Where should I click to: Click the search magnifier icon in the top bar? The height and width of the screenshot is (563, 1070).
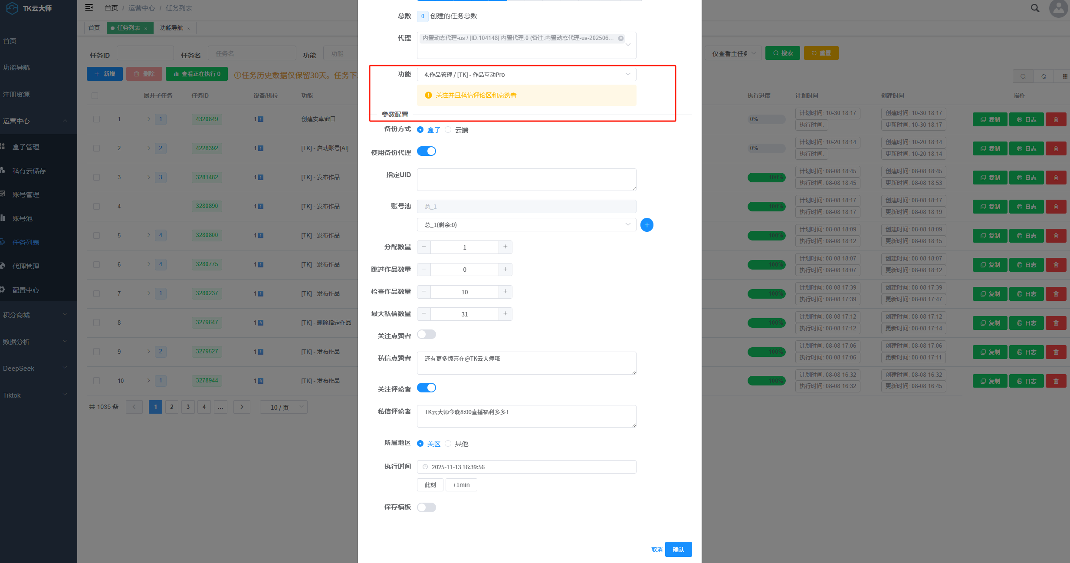tap(1035, 8)
